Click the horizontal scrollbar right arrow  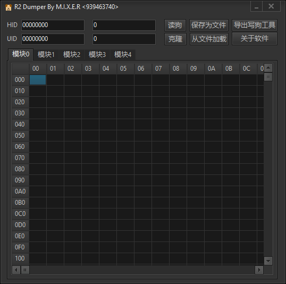(259, 270)
